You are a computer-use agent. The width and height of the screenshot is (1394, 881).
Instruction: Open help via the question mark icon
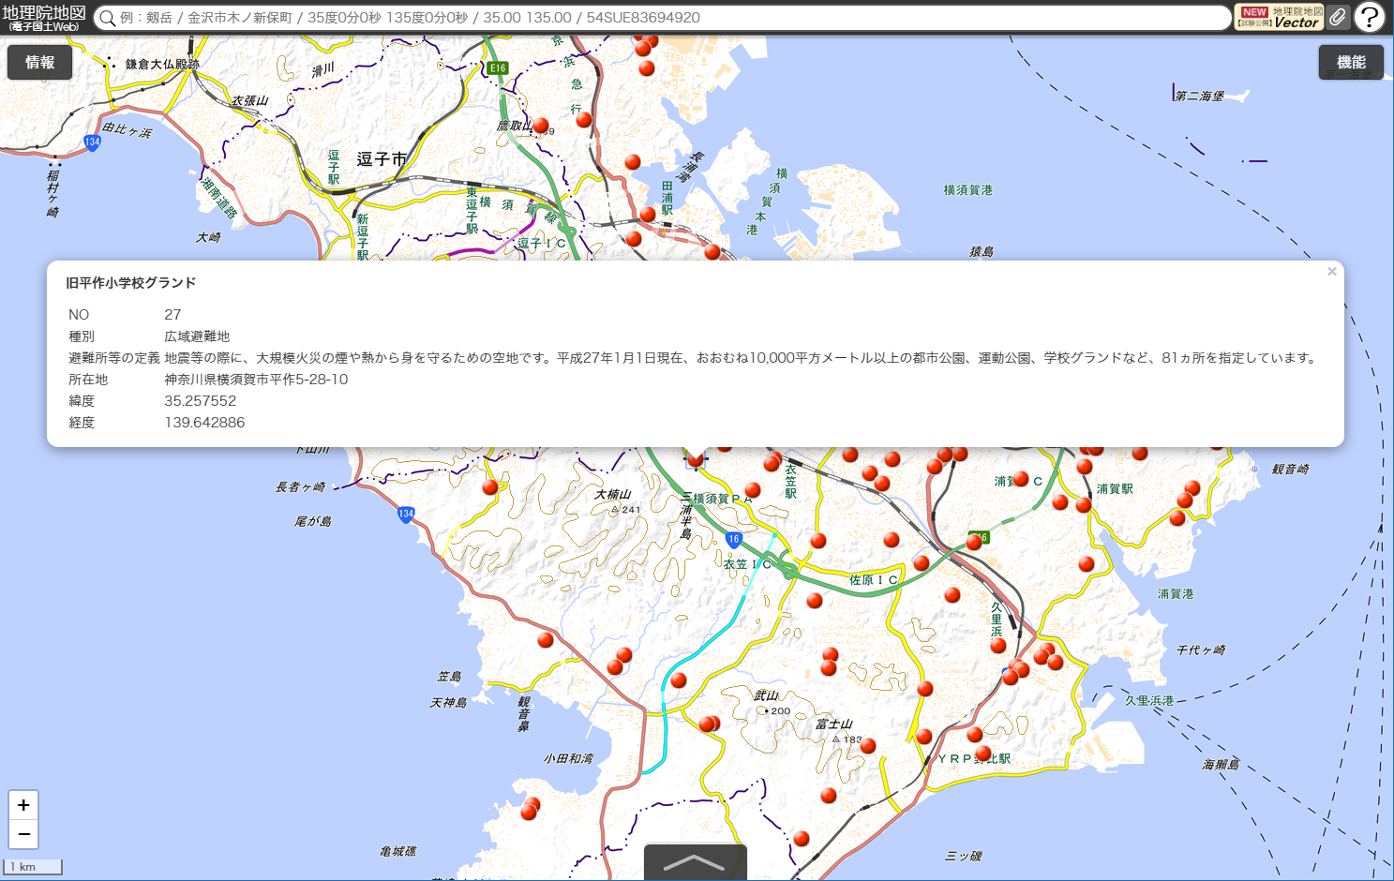(x=1370, y=18)
